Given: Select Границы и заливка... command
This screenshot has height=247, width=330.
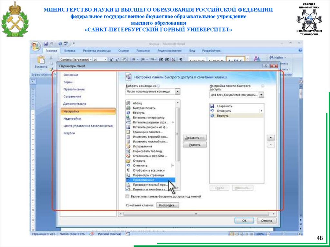Looking at the screenshot, I should tap(150, 132).
